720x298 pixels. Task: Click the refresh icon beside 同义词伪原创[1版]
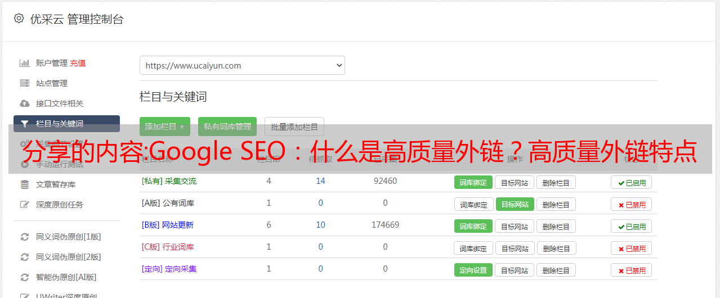(x=25, y=237)
